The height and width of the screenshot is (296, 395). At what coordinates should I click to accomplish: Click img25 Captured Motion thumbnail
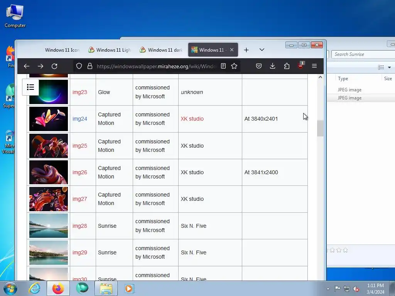(x=48, y=146)
